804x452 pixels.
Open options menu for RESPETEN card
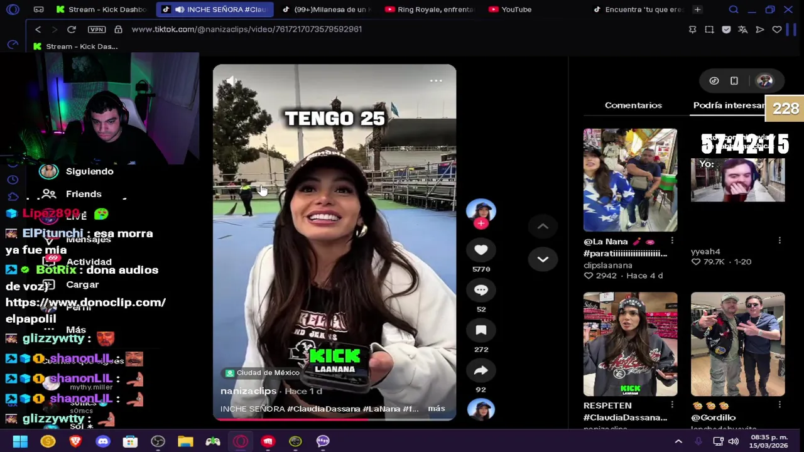tap(672, 405)
